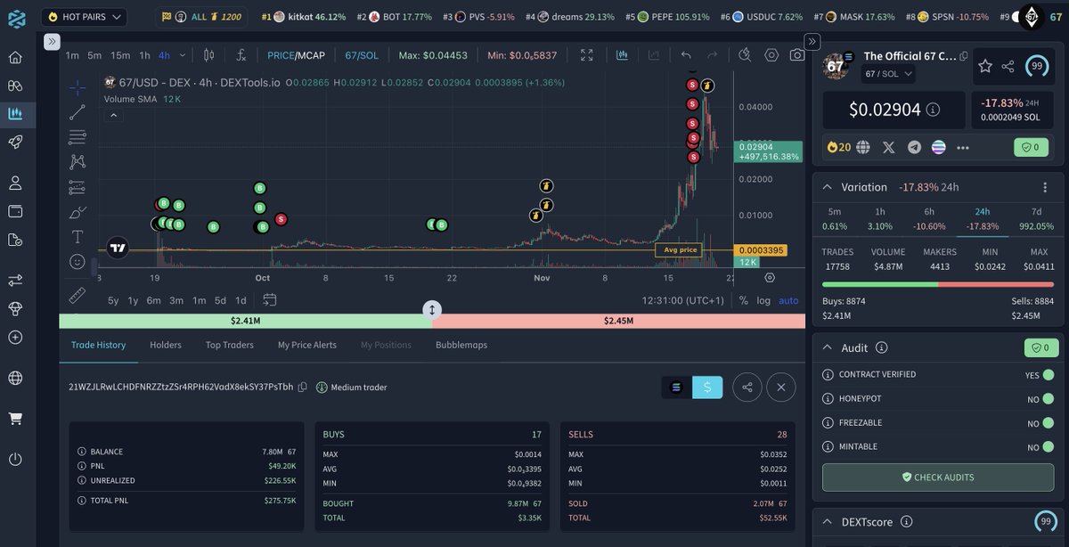
Task: Open PEPE hot pair link
Action: coord(667,16)
